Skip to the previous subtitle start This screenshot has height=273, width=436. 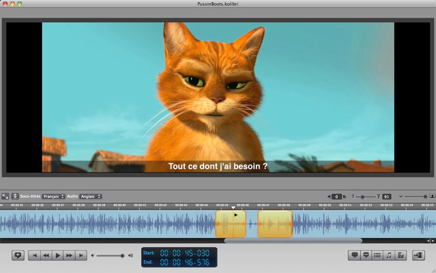[34, 255]
